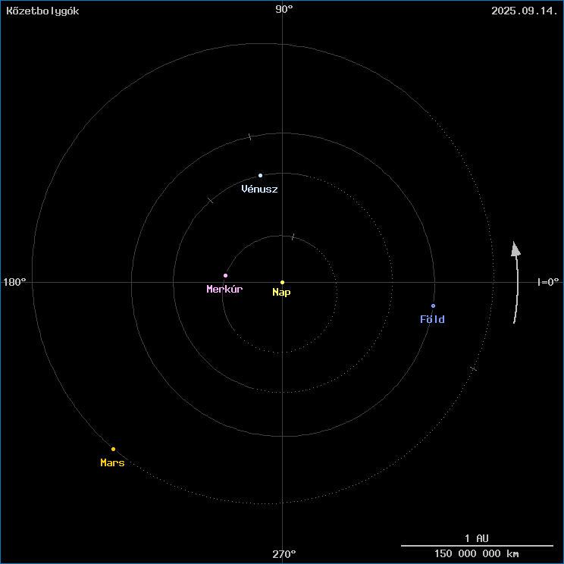This screenshot has height=564, width=564.
Task: Click the orange Mars planet dot
Action: click(113, 449)
